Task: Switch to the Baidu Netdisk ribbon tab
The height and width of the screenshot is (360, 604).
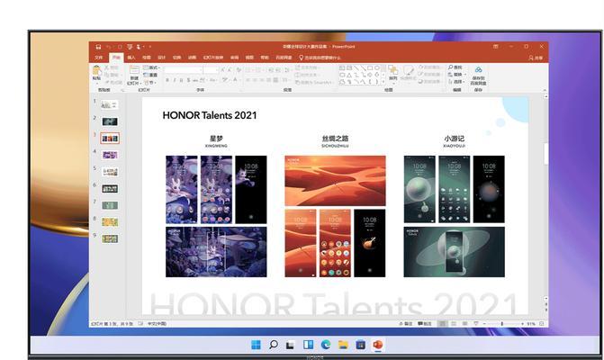Action: (284, 58)
